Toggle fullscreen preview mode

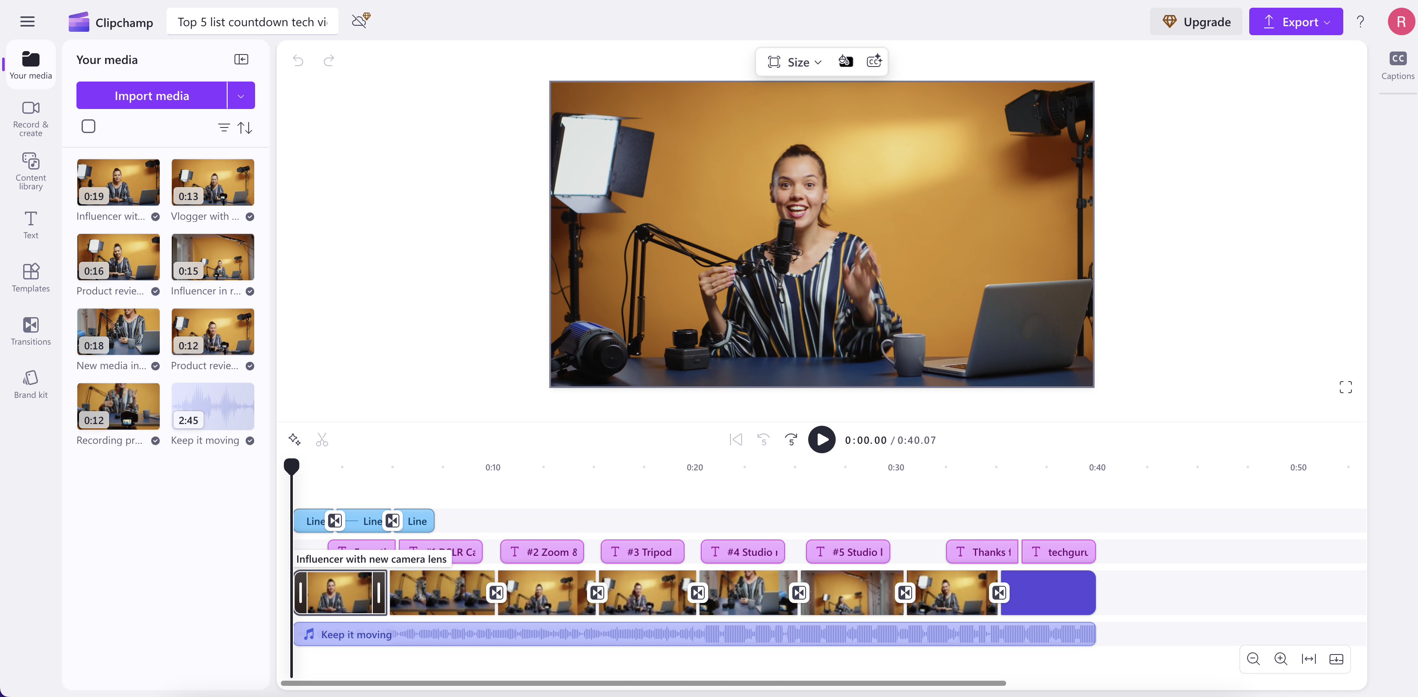(x=1345, y=387)
